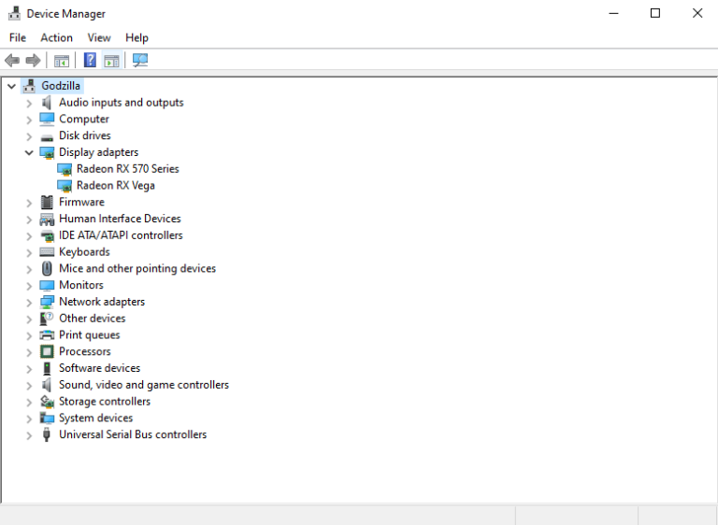718x525 pixels.
Task: Expand Sound, video and game controllers
Action: click(29, 386)
